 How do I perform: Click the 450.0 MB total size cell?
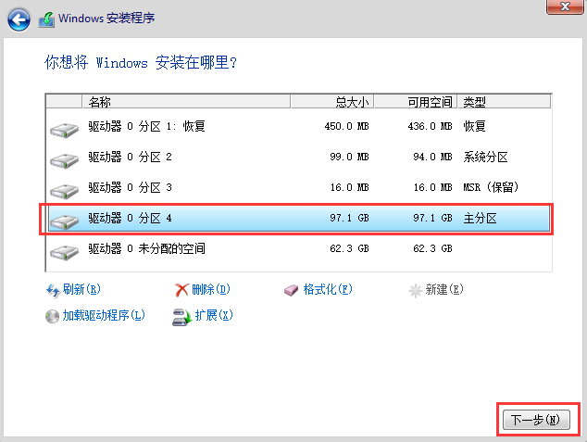pyautogui.click(x=346, y=126)
